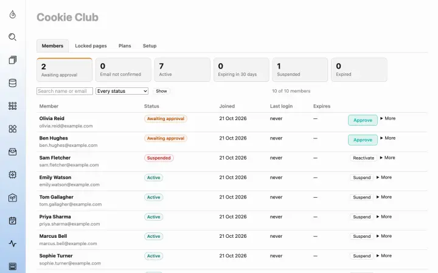Select the Expired summary card
Viewport: 438px width, 273px height.
click(x=360, y=70)
